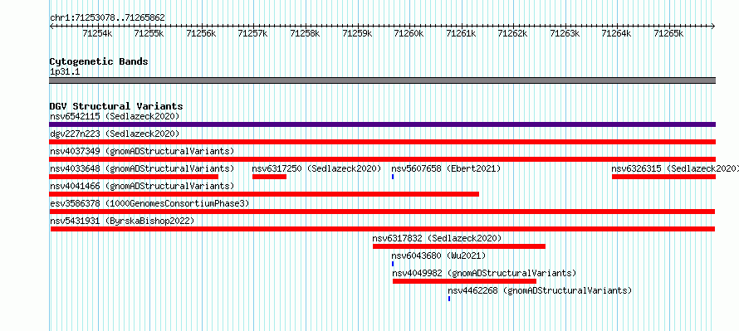Select the dgv227n223 red variant bar
This screenshot has width=739, height=331.
pyautogui.click(x=382, y=142)
